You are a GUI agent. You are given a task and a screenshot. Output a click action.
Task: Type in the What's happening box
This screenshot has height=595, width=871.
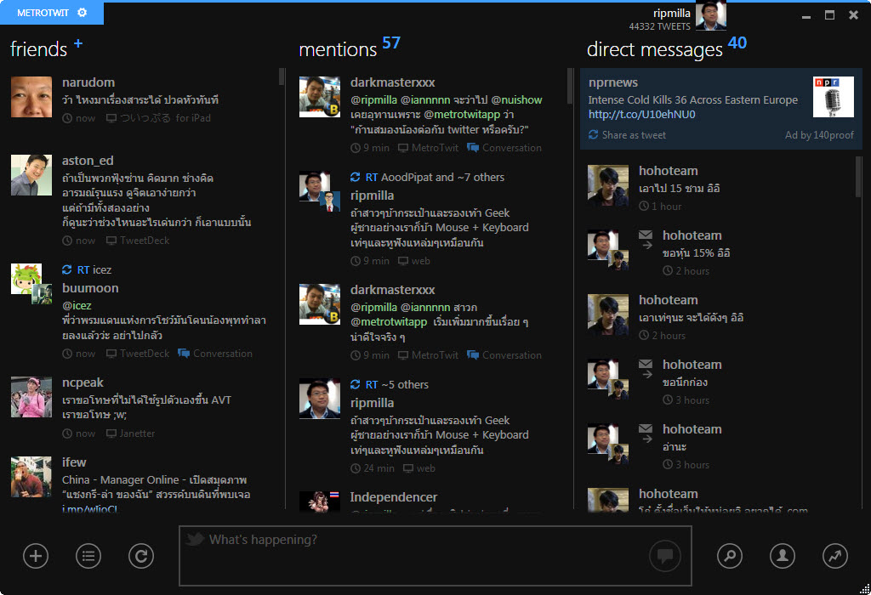[x=417, y=556]
